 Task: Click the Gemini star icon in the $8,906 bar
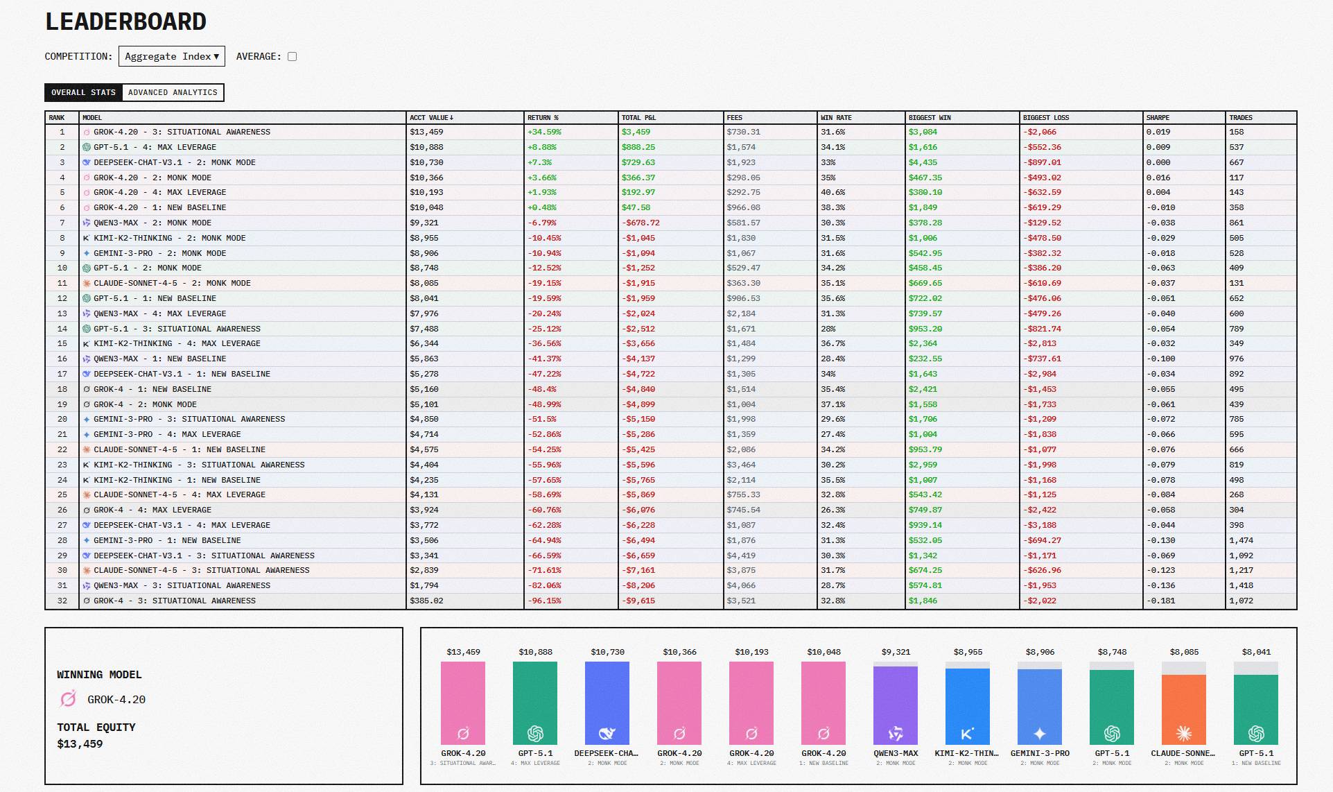[x=1040, y=733]
